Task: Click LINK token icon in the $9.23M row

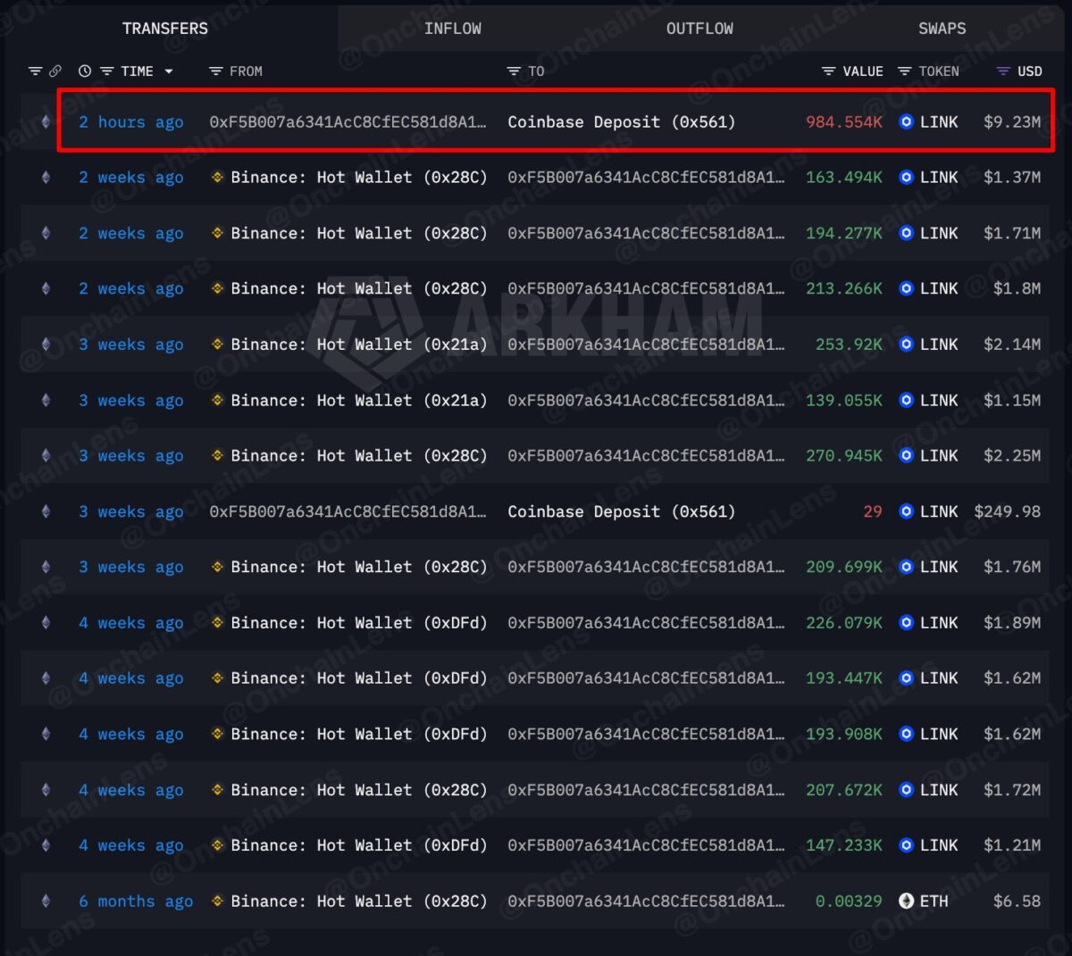Action: coord(906,122)
